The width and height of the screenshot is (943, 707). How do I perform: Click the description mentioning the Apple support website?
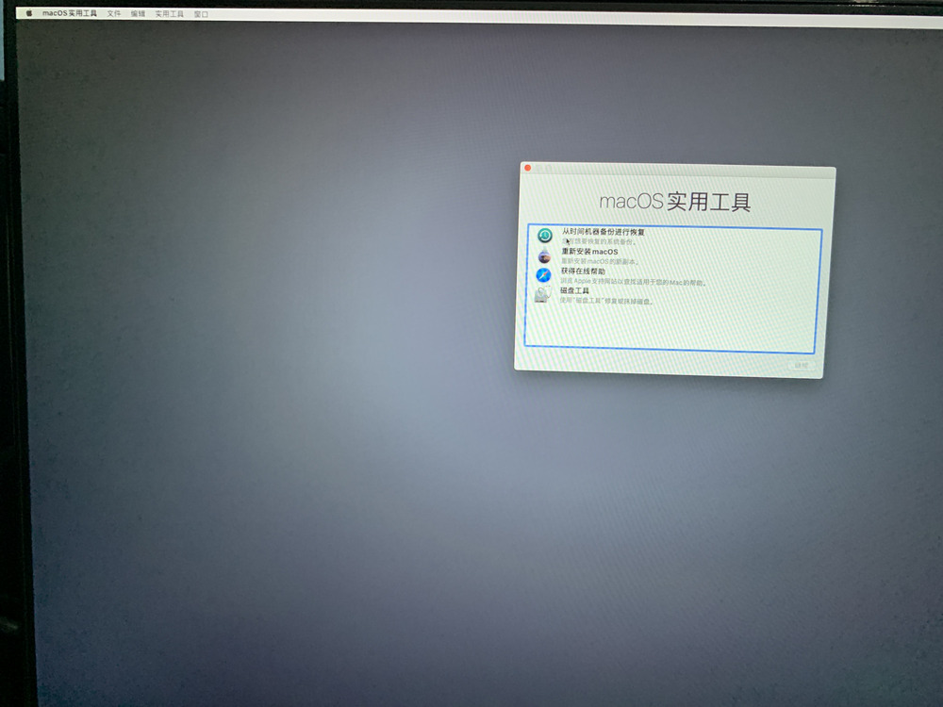click(634, 281)
